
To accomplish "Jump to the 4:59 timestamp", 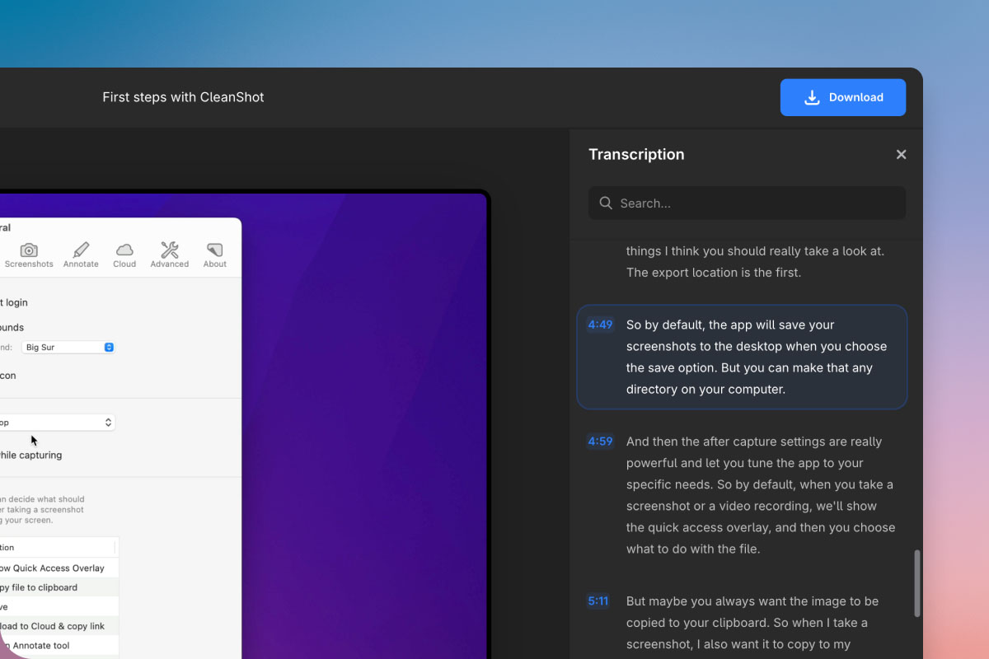I will (600, 442).
